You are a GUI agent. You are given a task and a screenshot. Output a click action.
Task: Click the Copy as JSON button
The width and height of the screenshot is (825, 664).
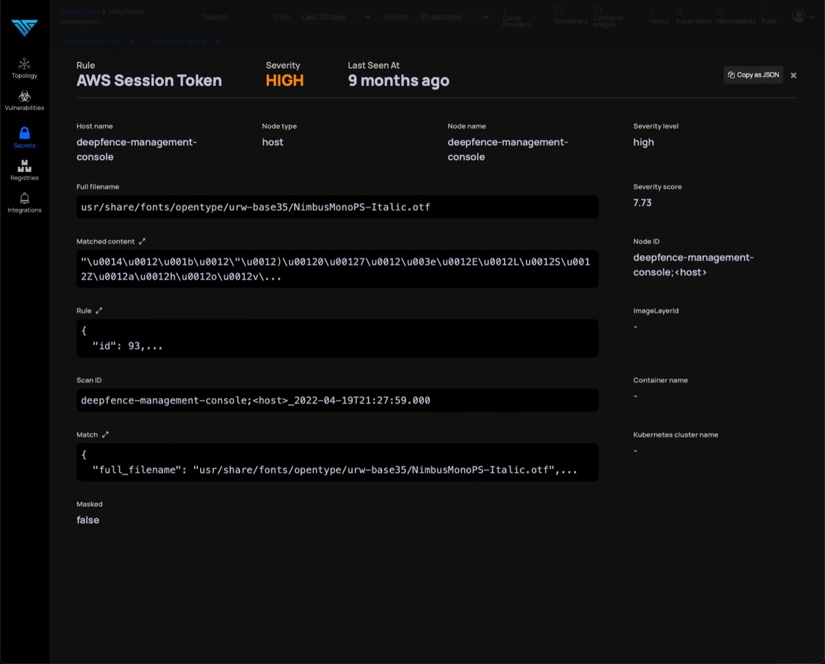click(x=753, y=75)
